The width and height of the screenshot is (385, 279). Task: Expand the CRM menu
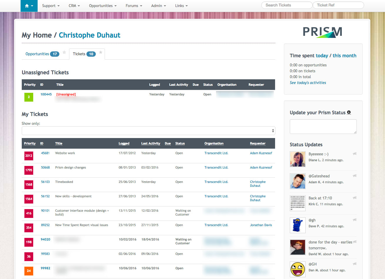point(74,6)
